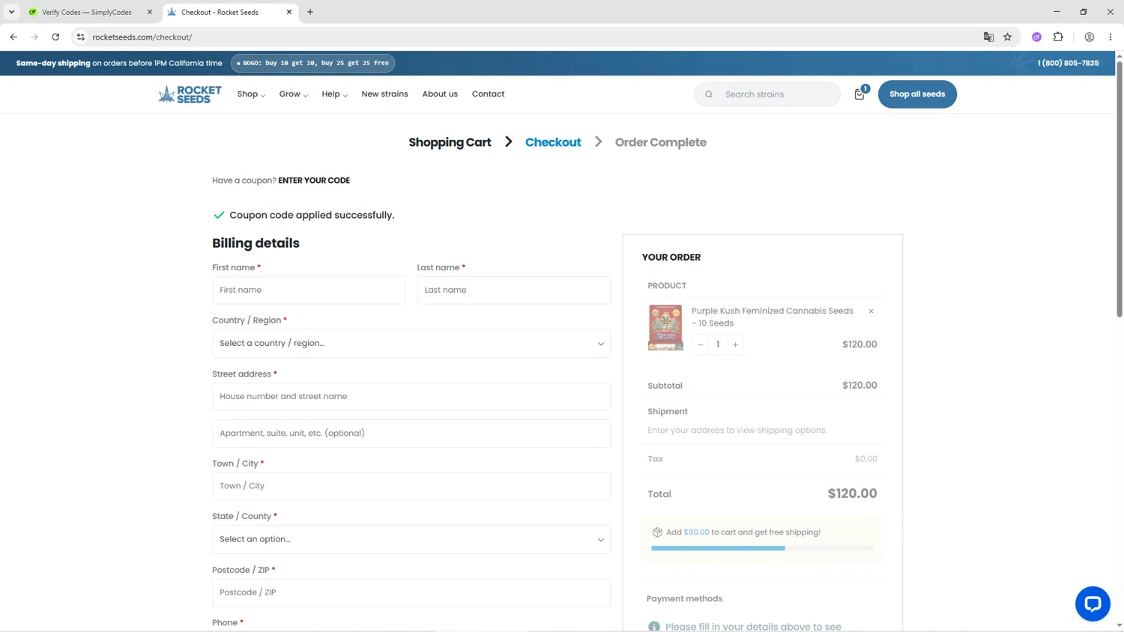Focus the First name field

[x=309, y=291]
